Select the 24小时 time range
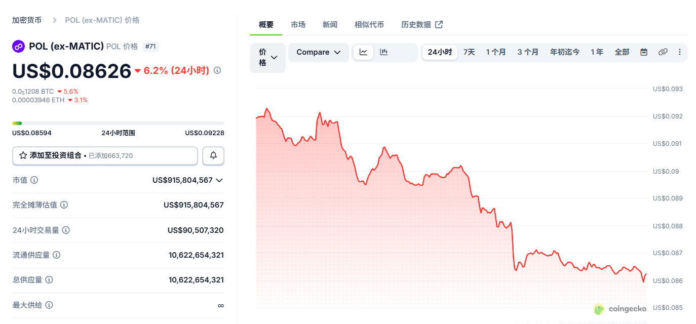This screenshot has height=324, width=696. tap(440, 52)
